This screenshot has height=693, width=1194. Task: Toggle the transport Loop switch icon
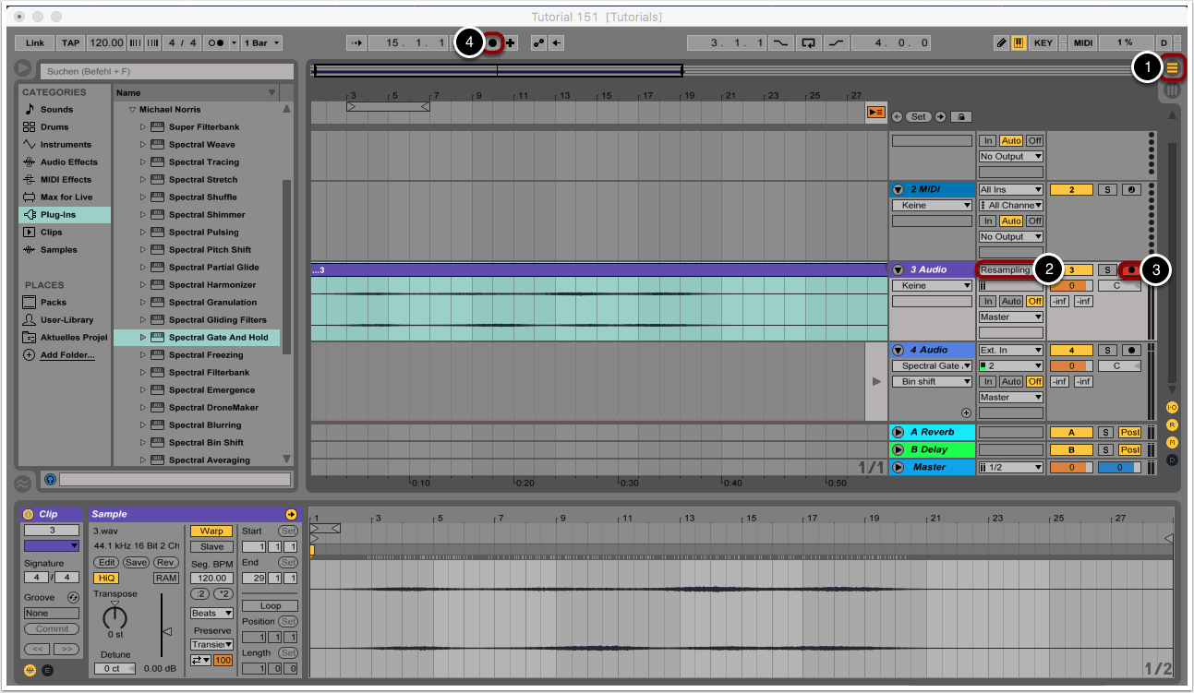[x=810, y=42]
